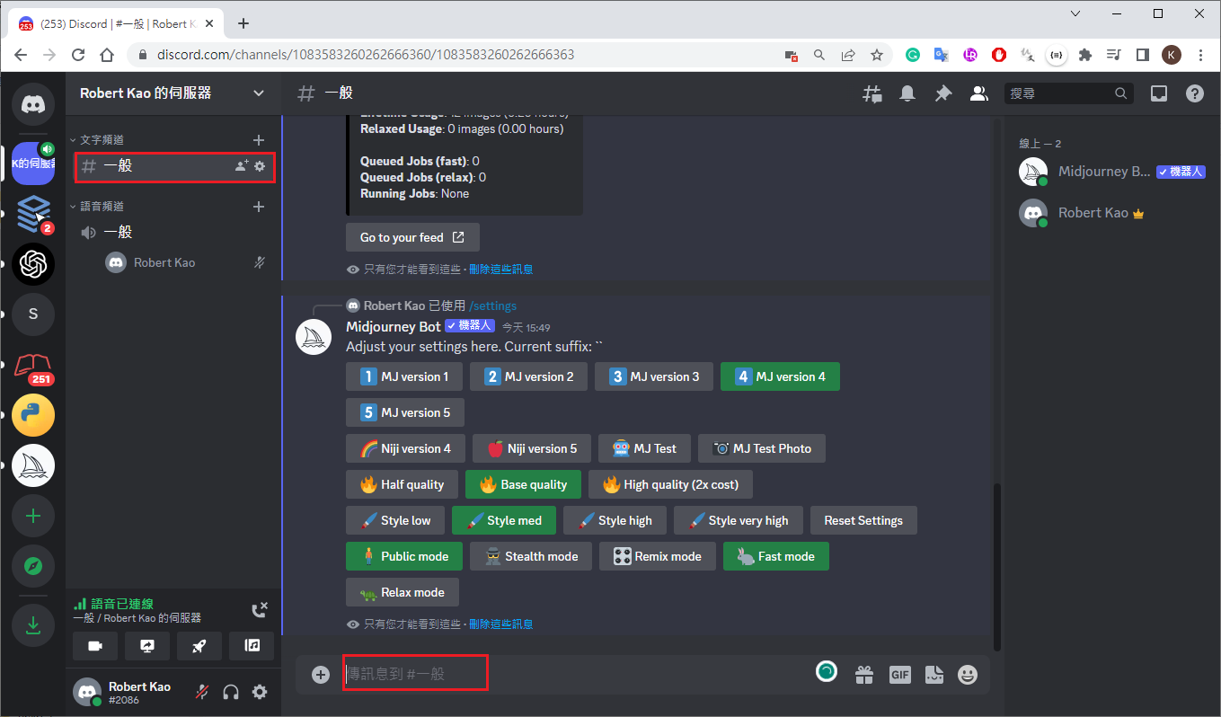Toggle the microphone mute button
Screen dimensions: 1221x717
pos(203,692)
